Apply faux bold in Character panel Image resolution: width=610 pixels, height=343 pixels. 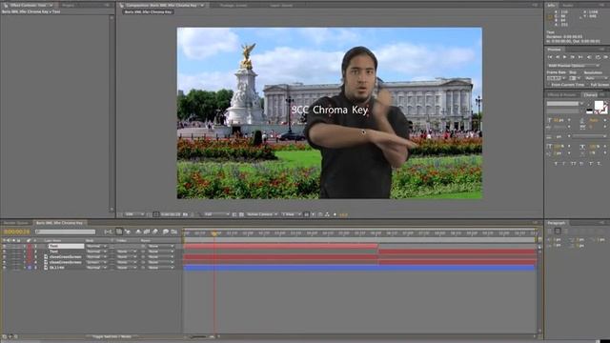556,164
